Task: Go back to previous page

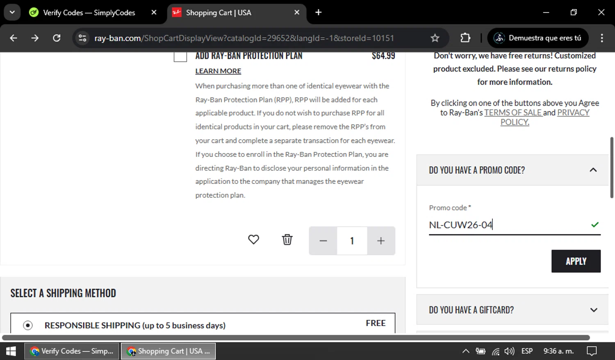Action: tap(14, 38)
